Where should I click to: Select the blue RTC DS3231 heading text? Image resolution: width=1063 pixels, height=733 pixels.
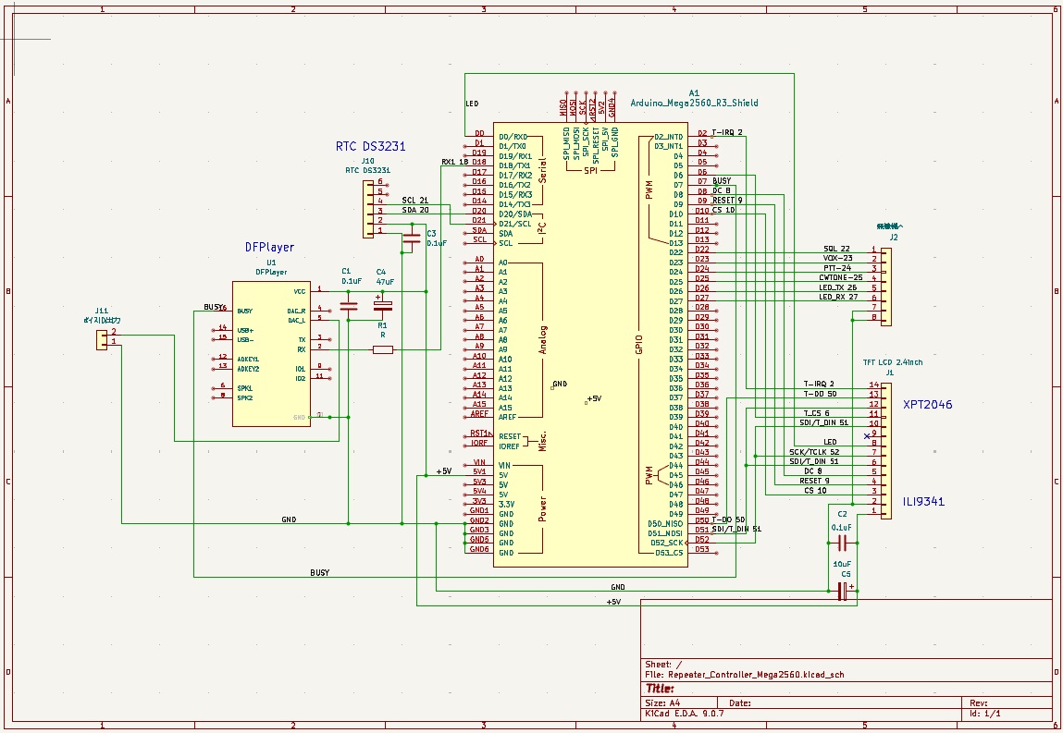(370, 147)
